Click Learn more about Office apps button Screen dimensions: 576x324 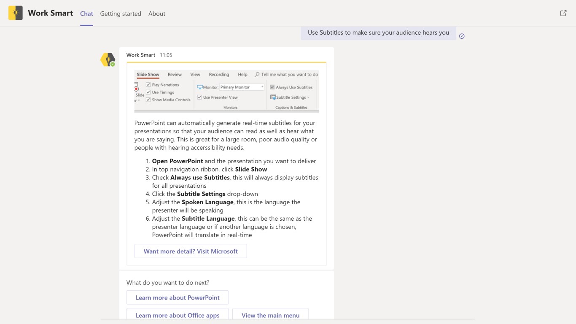tap(178, 315)
